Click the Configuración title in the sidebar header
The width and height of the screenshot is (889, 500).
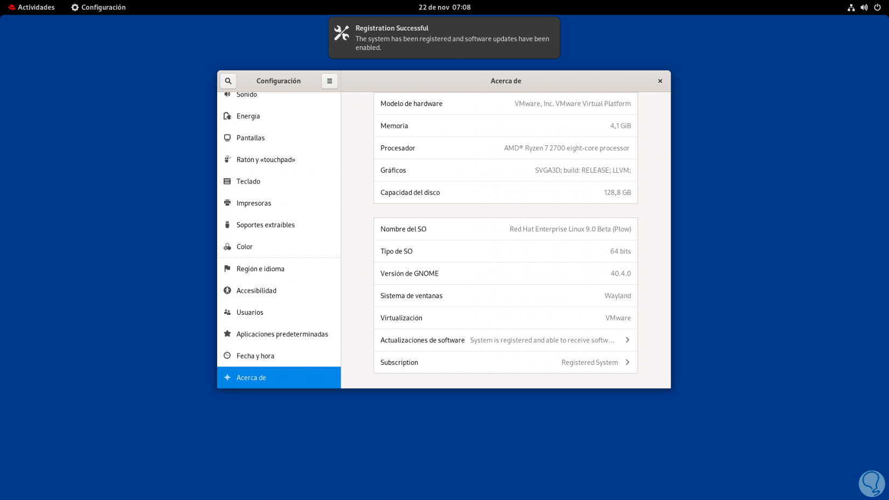click(x=279, y=81)
